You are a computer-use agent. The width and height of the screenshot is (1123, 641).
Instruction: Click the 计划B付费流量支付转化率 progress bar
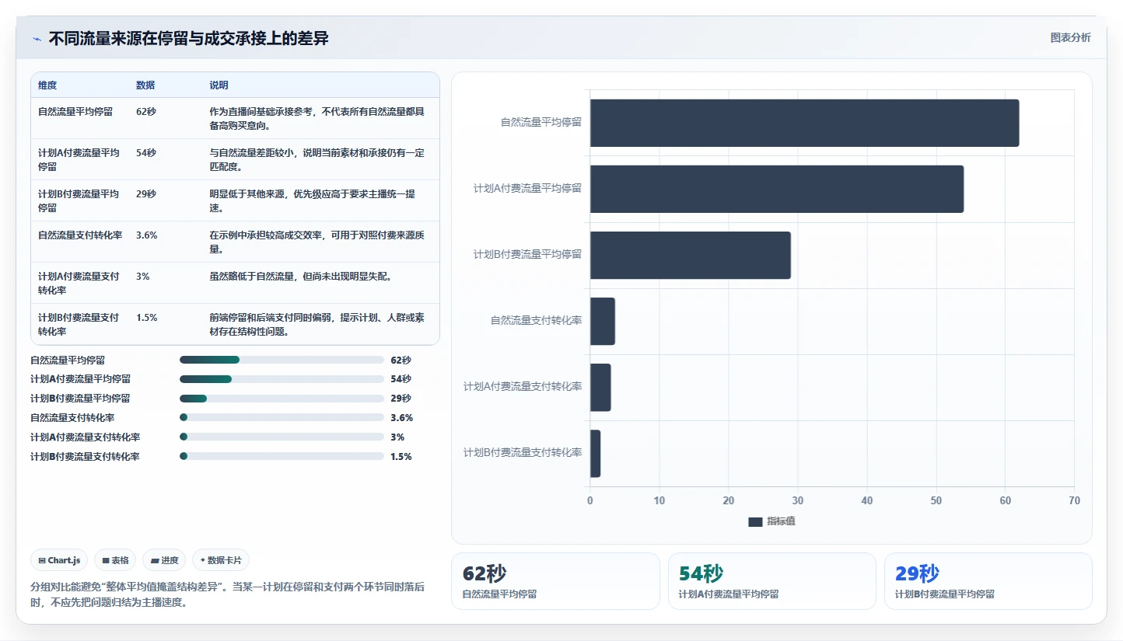point(282,457)
